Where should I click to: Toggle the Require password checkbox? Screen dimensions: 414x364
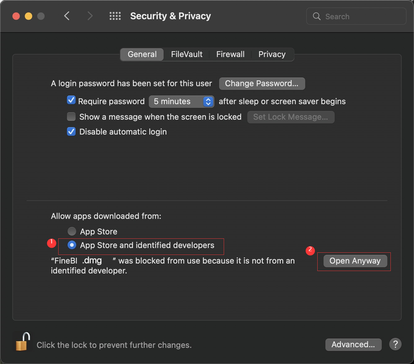click(71, 100)
